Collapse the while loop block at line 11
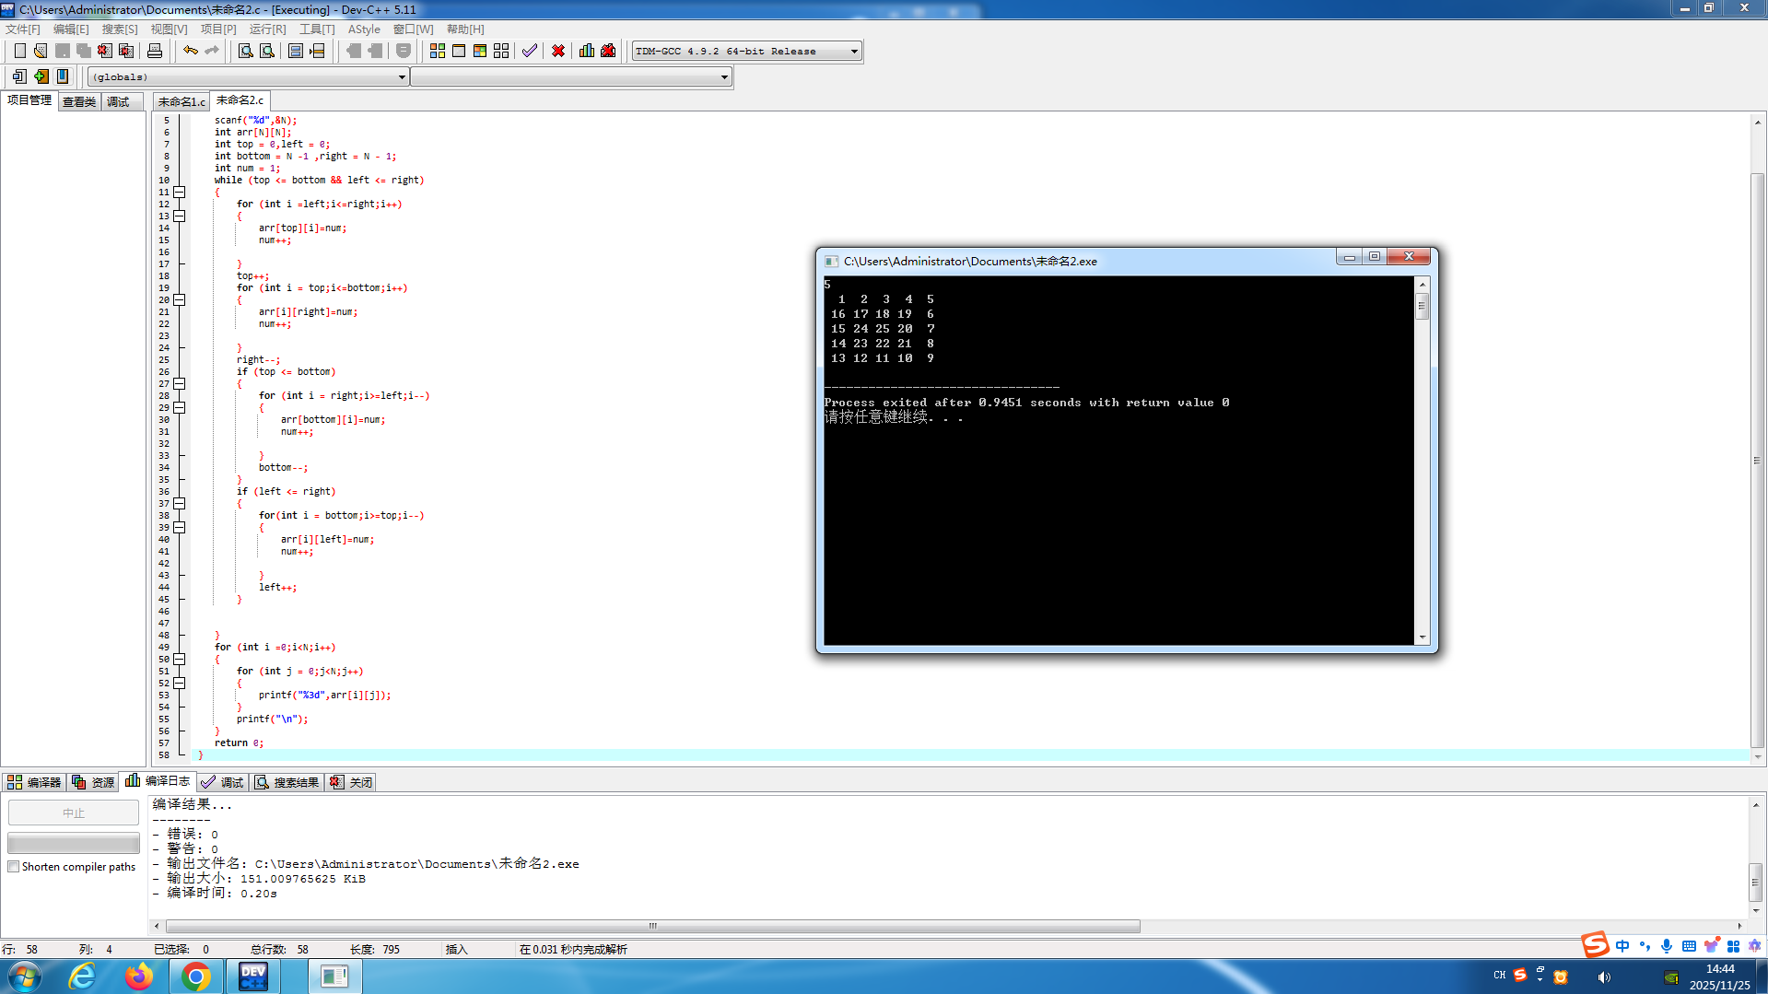This screenshot has width=1768, height=994. (x=180, y=193)
